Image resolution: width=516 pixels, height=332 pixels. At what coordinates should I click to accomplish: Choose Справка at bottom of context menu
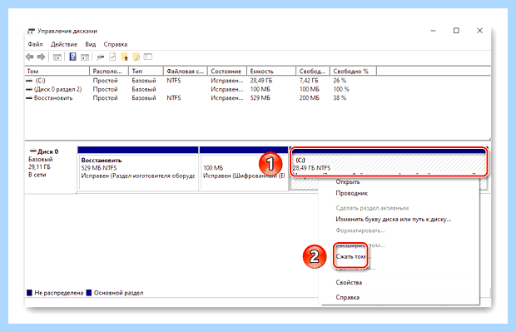tap(348, 297)
